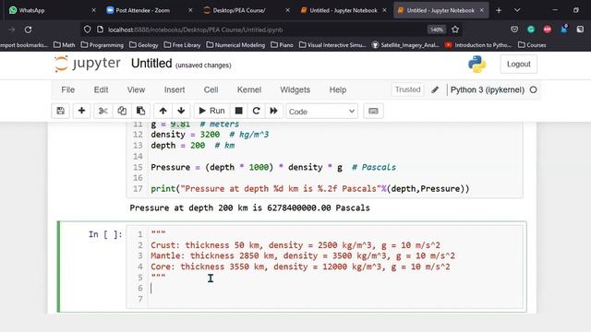
Task: Click the Logout button
Action: tap(519, 64)
